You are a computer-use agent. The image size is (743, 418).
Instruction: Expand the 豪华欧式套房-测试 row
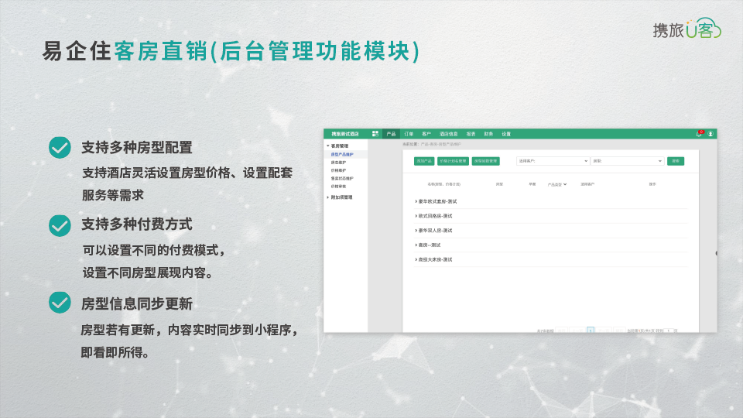(436, 201)
